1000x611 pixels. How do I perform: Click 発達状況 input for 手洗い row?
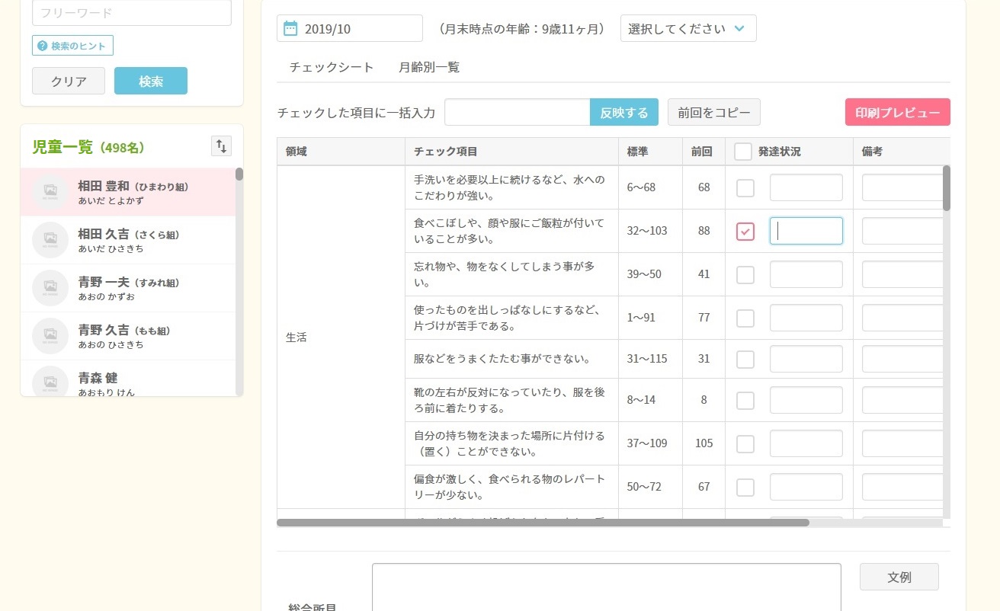806,187
